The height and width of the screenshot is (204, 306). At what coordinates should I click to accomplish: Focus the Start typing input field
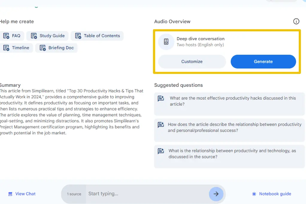click(147, 194)
